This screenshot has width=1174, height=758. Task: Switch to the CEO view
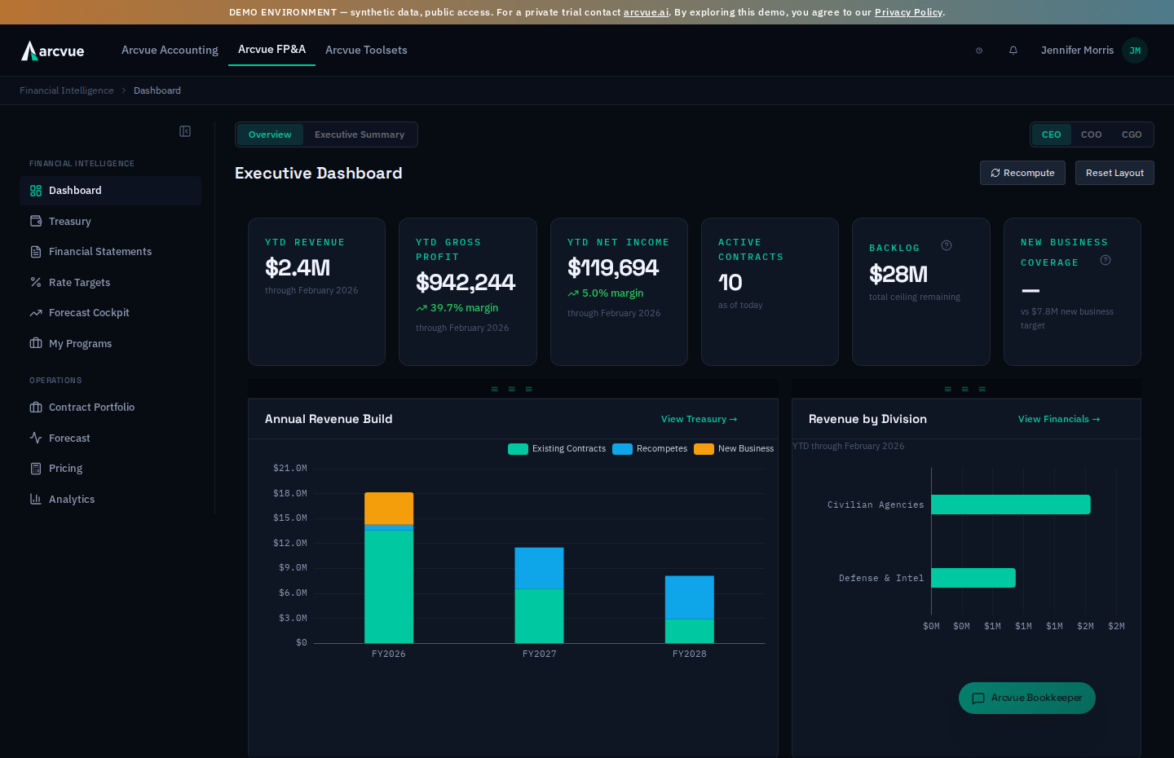click(1052, 134)
